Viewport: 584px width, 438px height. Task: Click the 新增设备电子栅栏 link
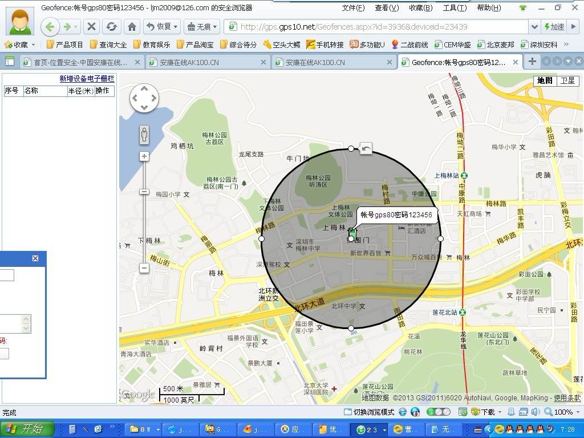click(87, 79)
